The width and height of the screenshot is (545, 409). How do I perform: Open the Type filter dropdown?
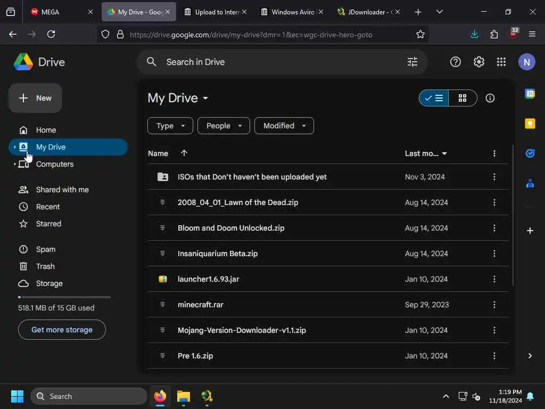pyautogui.click(x=170, y=126)
